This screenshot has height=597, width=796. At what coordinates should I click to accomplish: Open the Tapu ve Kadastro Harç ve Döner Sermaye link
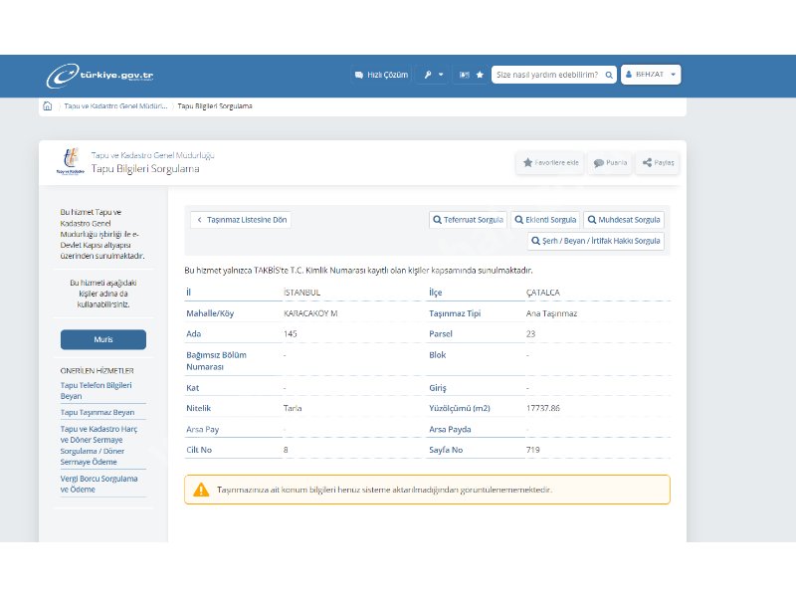coord(99,445)
